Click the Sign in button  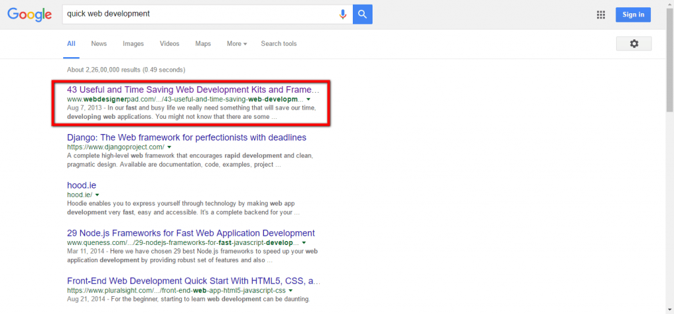click(633, 14)
